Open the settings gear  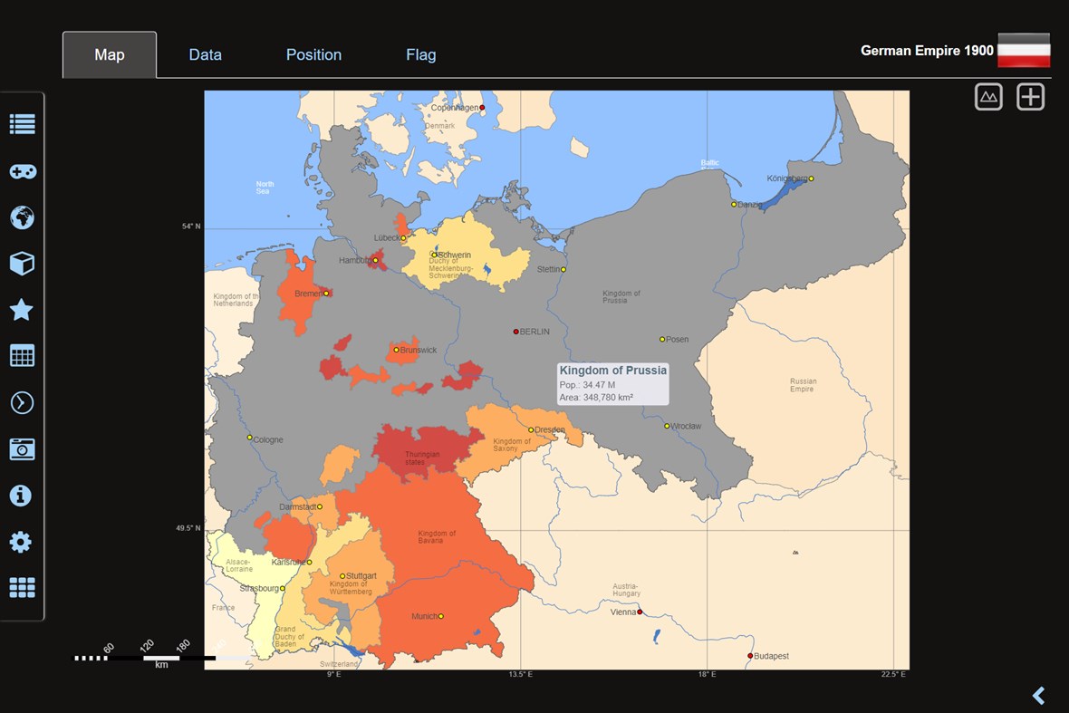tap(22, 542)
